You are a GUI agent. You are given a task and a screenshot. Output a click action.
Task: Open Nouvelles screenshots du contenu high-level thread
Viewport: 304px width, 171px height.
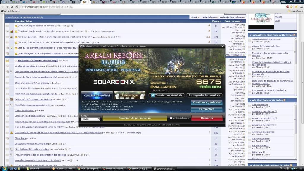pos(38,161)
